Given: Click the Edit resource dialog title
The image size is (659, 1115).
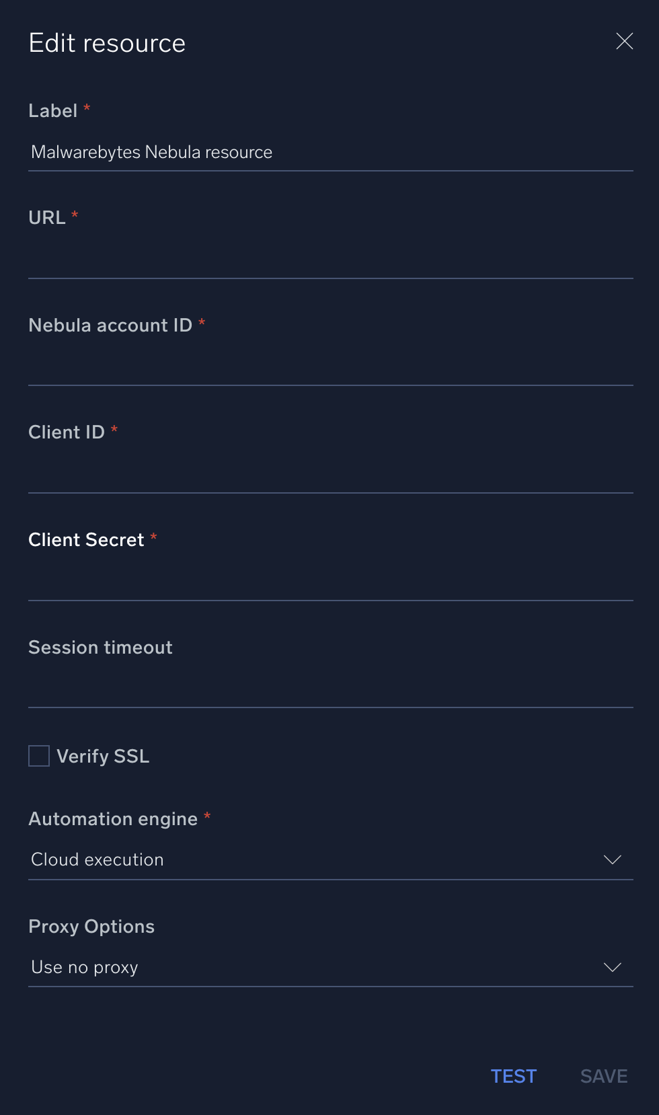Looking at the screenshot, I should pyautogui.click(x=106, y=42).
